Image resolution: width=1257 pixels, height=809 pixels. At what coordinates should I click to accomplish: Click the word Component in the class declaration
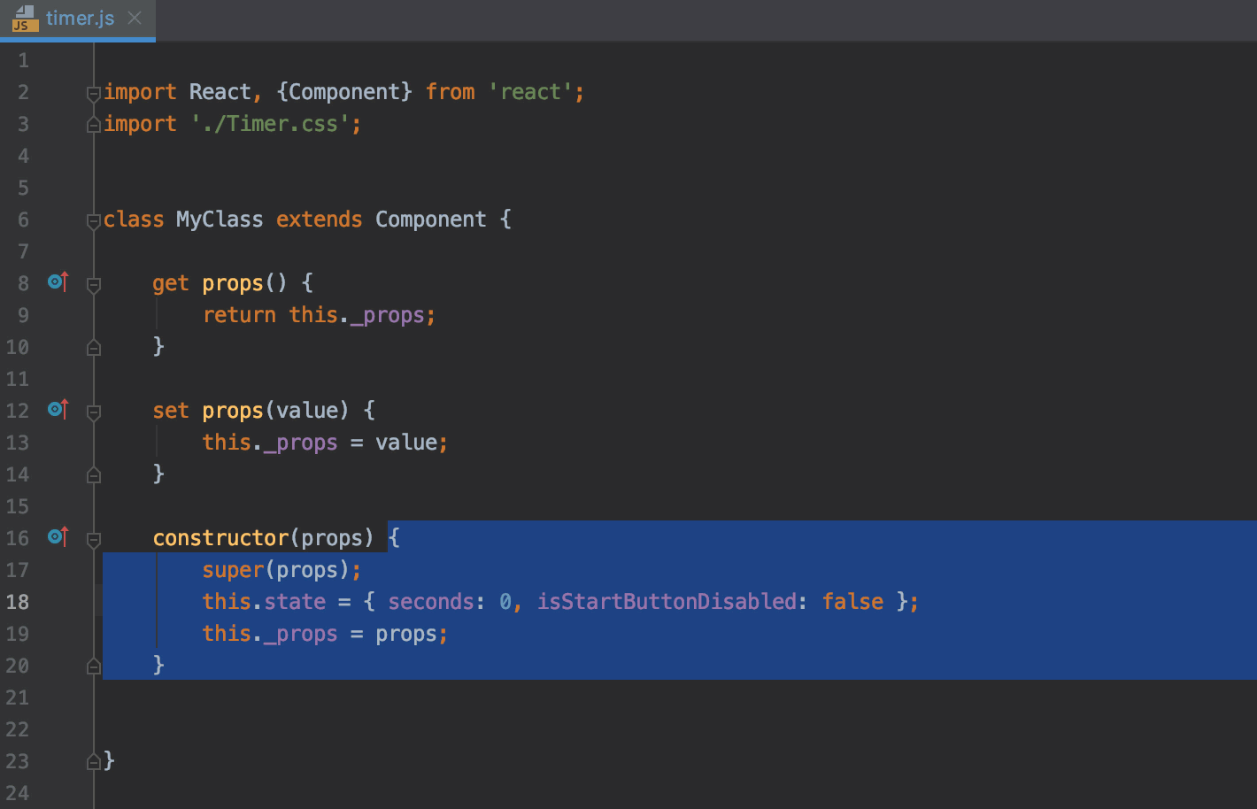click(431, 219)
